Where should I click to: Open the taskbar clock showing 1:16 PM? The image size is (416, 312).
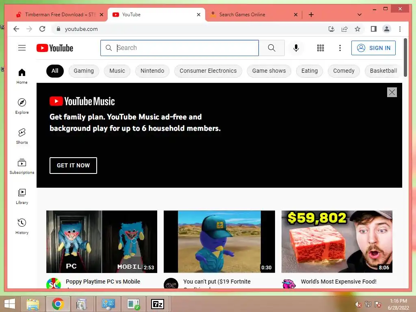[x=398, y=304]
